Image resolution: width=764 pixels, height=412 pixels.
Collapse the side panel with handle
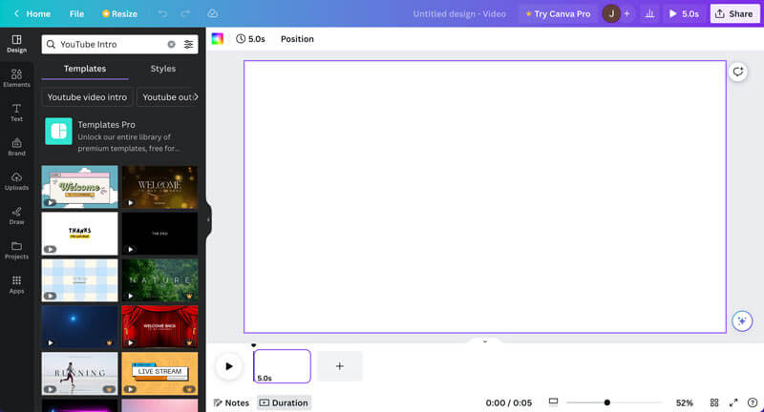coord(208,219)
